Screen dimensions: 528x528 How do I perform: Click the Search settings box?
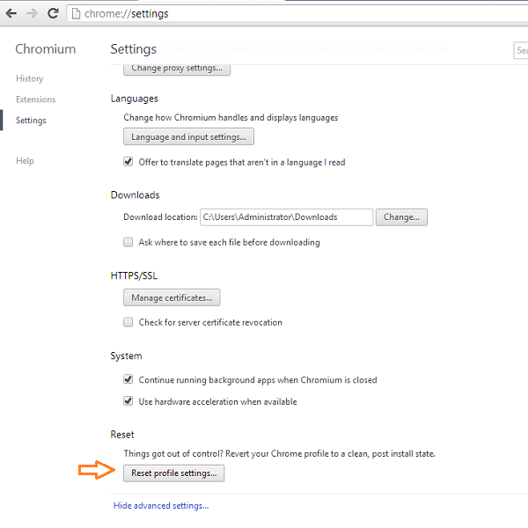point(521,50)
